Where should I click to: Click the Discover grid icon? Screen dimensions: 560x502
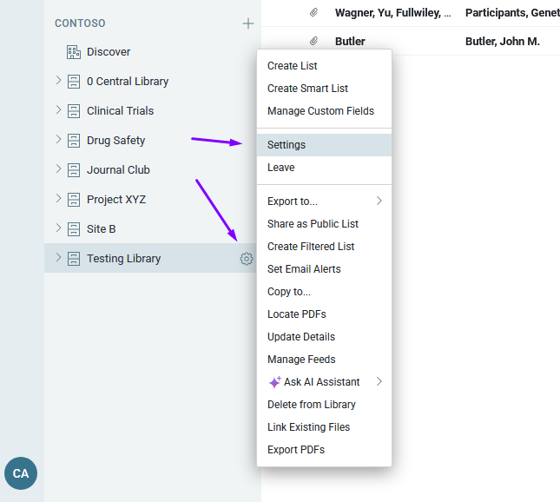tap(74, 52)
